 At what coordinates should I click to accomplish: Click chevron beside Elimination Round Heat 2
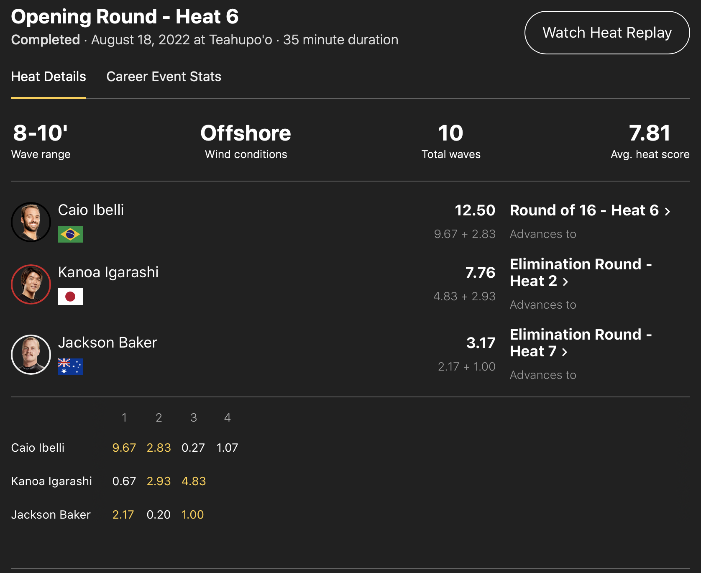[x=565, y=282]
